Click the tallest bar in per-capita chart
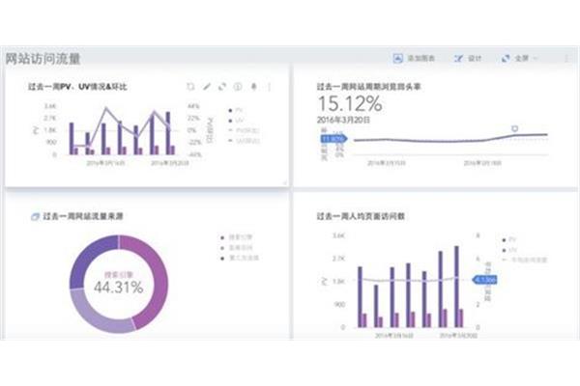Screen dimensions: 580x386 pos(456,287)
